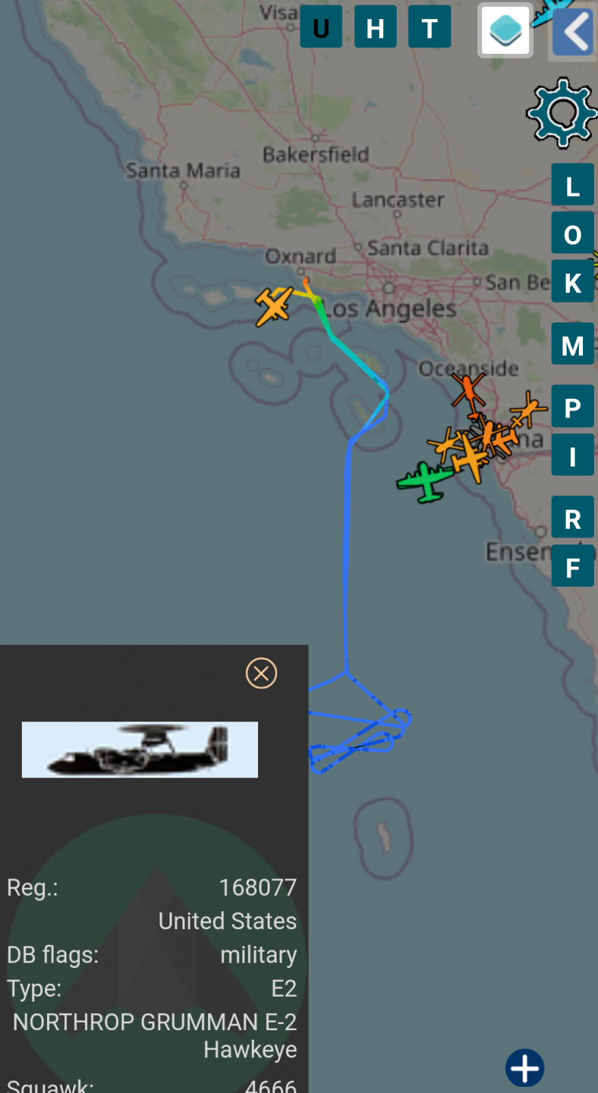Screen dimensions: 598x1093
Task: Click the green four-engine aircraft icon
Action: point(425,481)
